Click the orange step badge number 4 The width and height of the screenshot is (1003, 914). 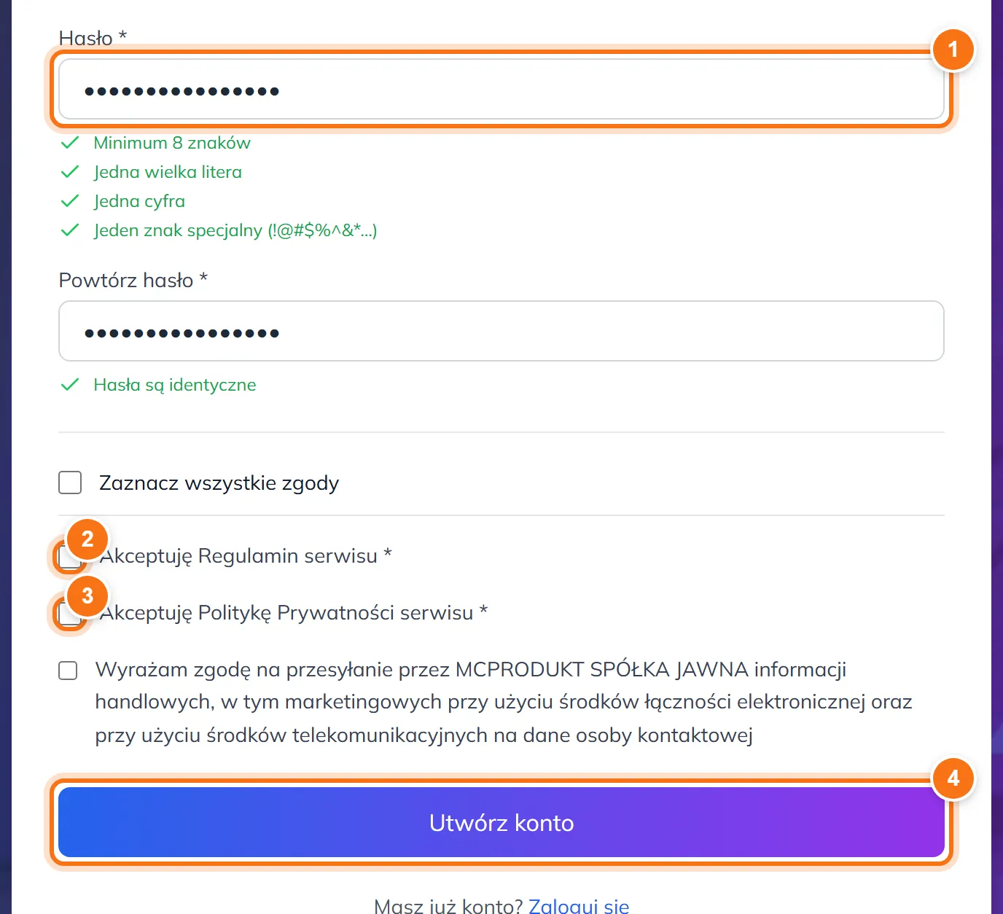(x=953, y=778)
